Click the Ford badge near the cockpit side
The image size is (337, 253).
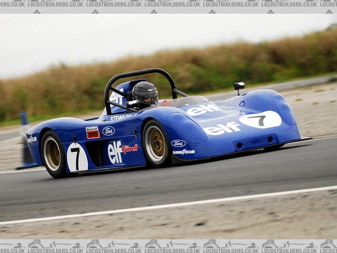tap(108, 131)
